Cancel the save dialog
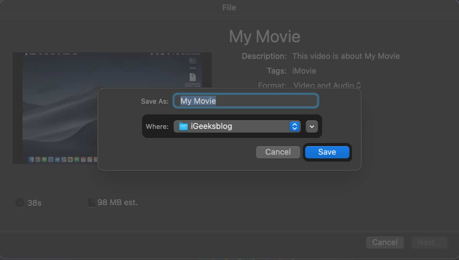The image size is (459, 260). point(278,152)
